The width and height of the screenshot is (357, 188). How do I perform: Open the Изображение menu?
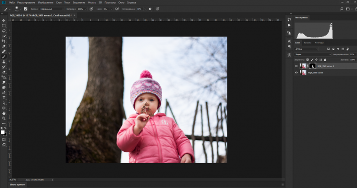(46, 2)
